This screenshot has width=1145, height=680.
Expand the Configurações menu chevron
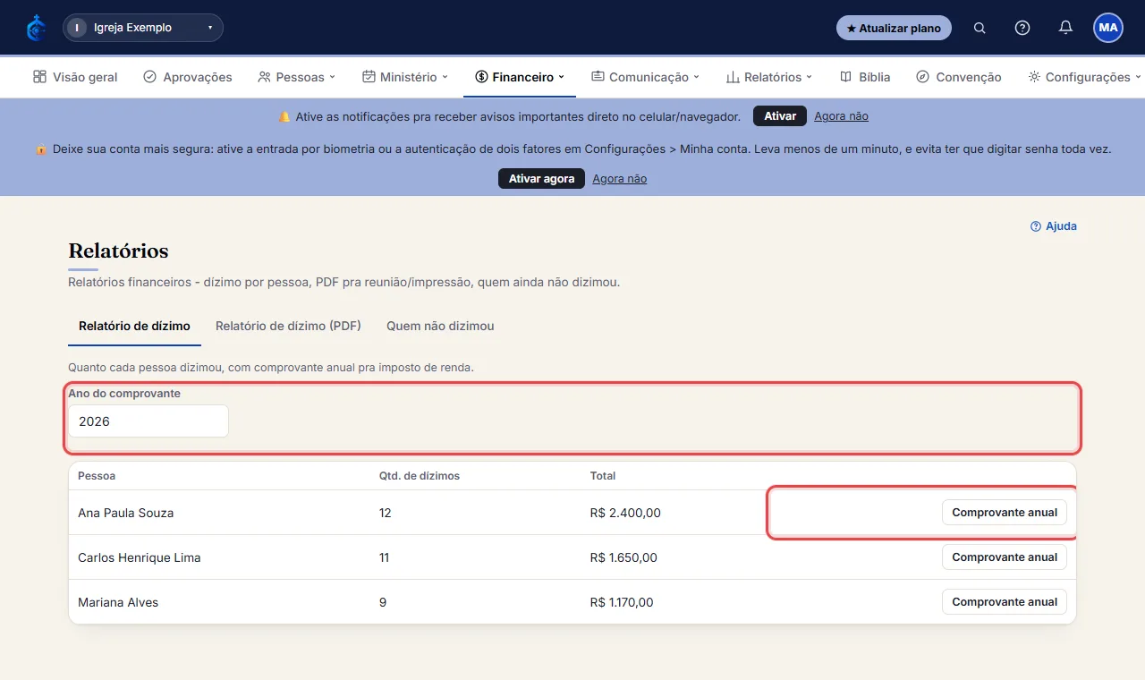(x=1138, y=77)
